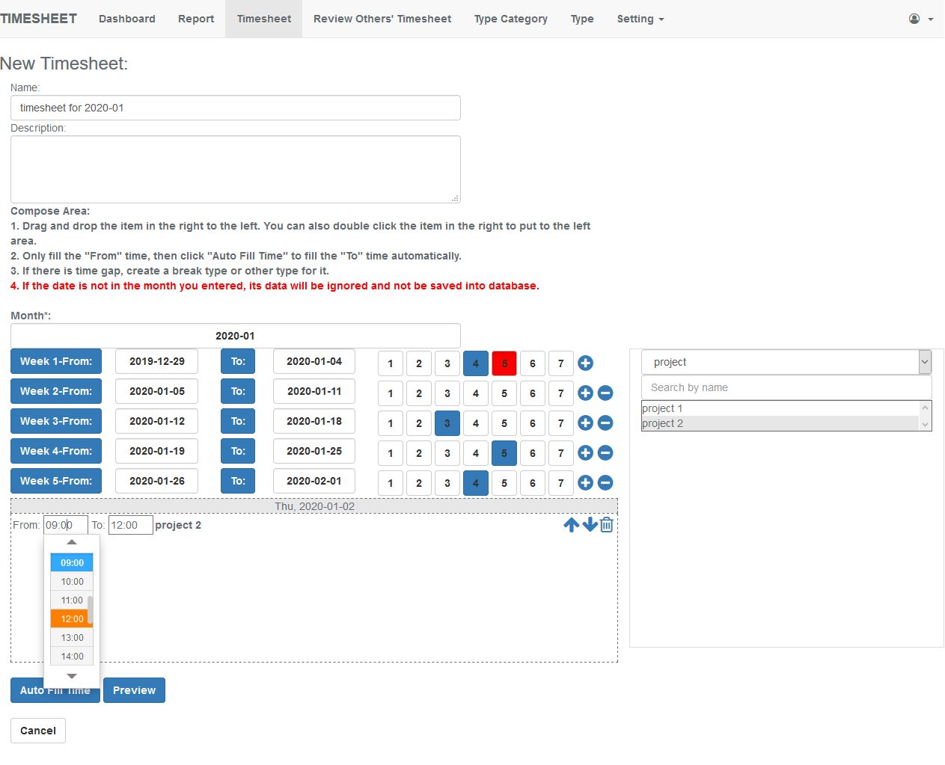The height and width of the screenshot is (765, 945).
Task: Toggle day 4 in Week 1
Action: point(476,363)
